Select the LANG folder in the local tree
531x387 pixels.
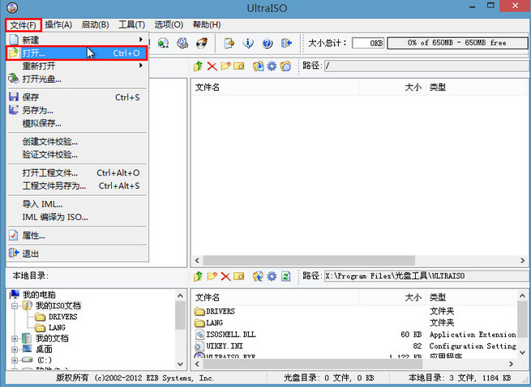point(57,328)
